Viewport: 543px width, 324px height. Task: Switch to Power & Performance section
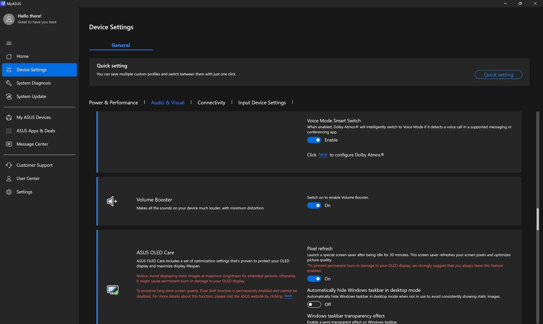pos(113,103)
